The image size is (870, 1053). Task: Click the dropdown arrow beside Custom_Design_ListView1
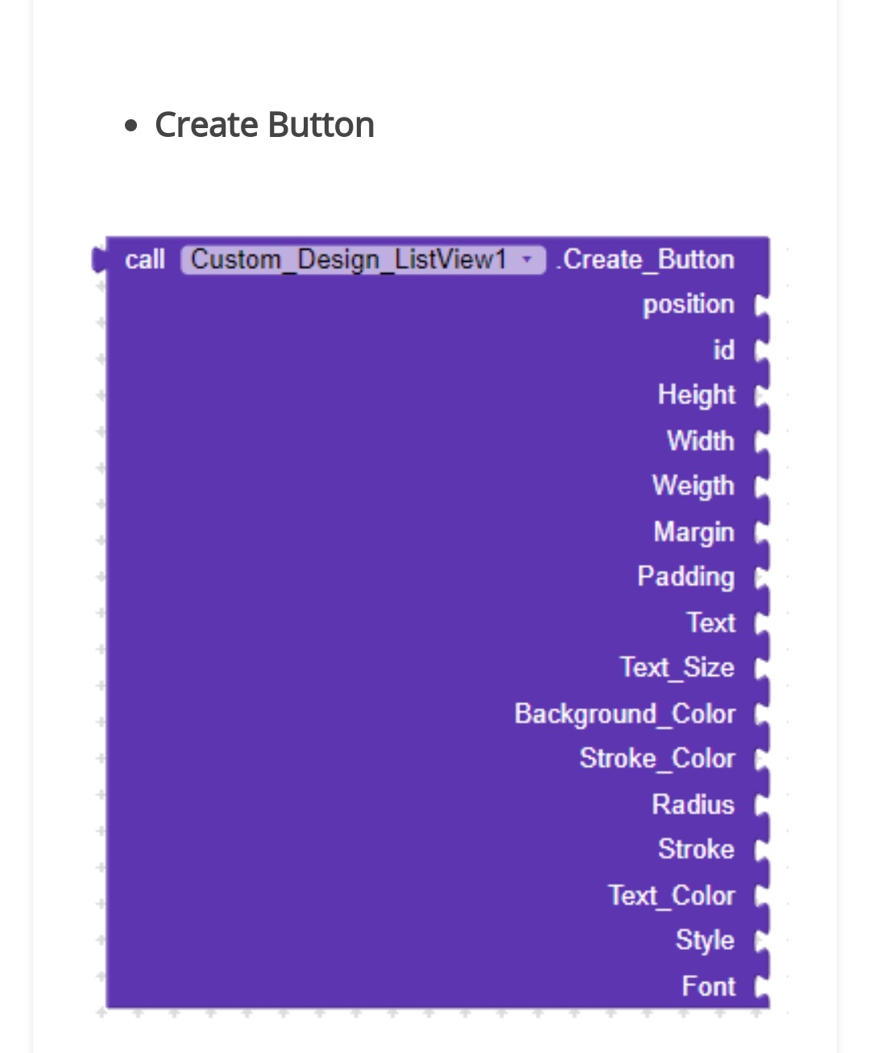click(x=528, y=259)
